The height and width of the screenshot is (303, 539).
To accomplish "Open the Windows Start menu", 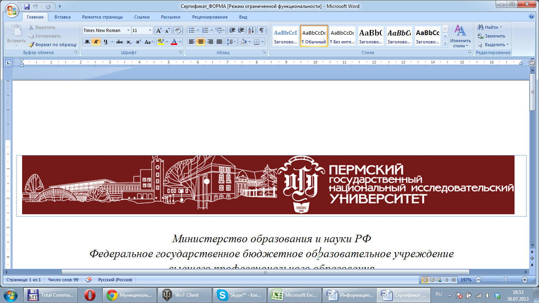I will 11,295.
